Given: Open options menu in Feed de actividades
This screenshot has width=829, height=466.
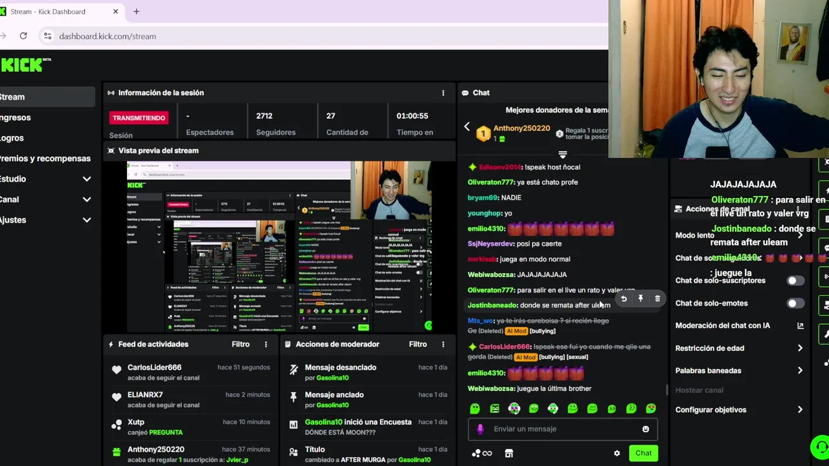Looking at the screenshot, I should coord(266,344).
